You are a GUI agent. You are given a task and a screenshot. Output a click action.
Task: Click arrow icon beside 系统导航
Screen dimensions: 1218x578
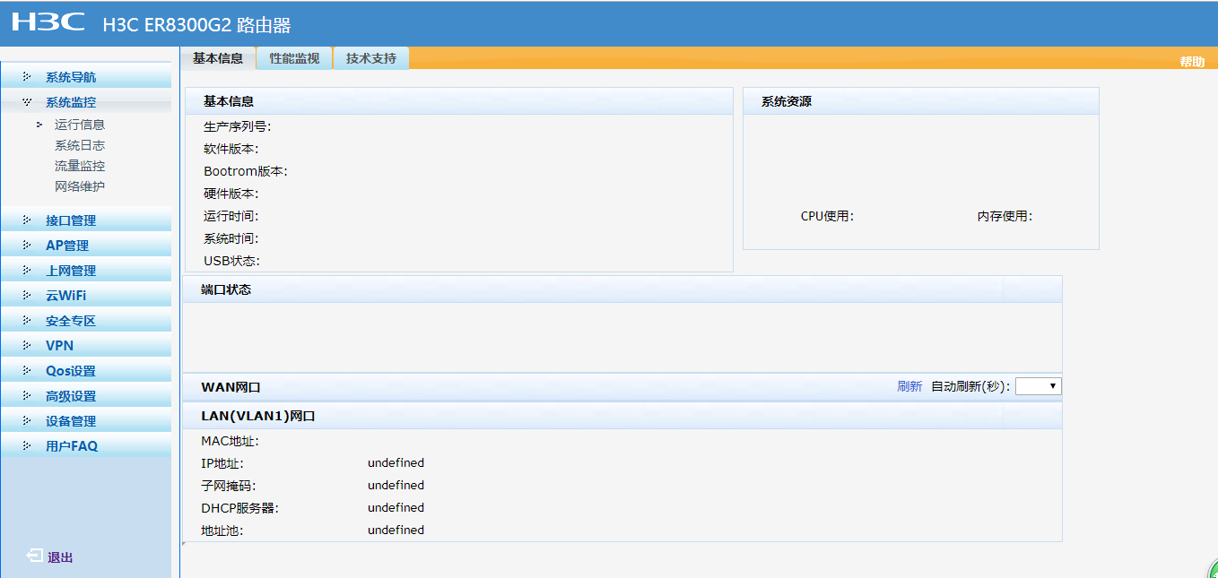27,77
